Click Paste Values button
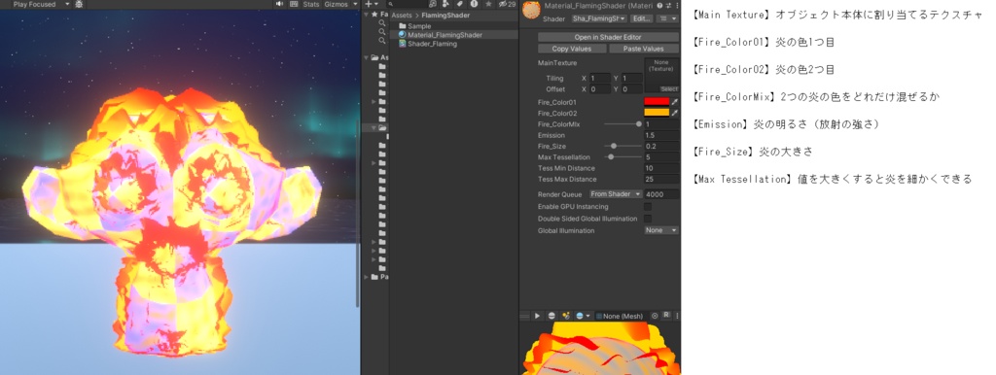 644,49
